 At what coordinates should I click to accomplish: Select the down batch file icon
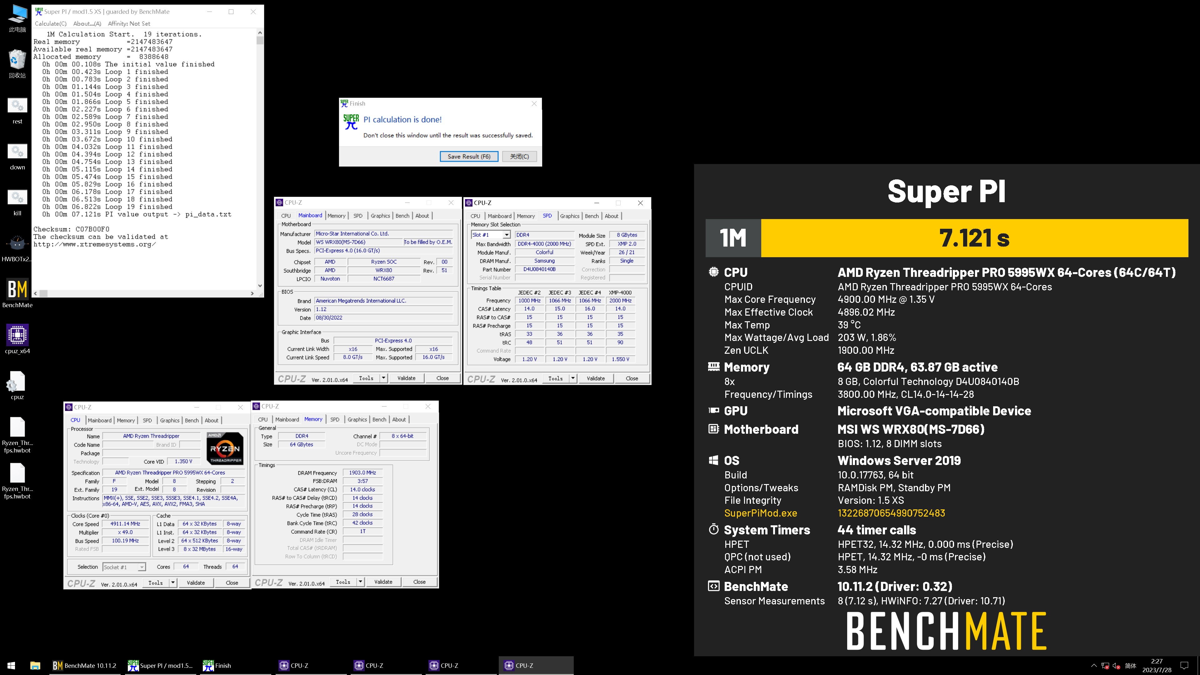pyautogui.click(x=17, y=156)
